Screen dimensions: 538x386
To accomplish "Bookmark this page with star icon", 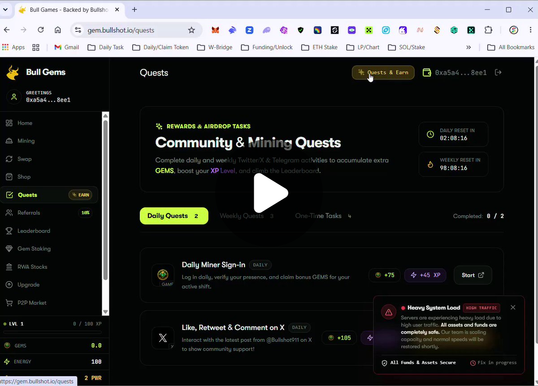I will [191, 30].
